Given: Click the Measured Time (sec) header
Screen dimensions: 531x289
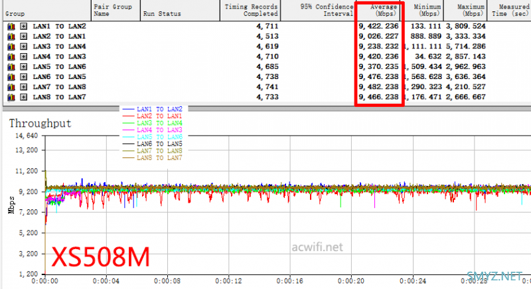Looking at the screenshot, I should coord(509,11).
